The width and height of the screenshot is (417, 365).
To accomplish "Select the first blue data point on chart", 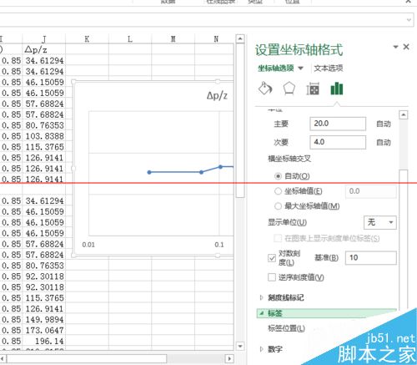I will 149,172.
